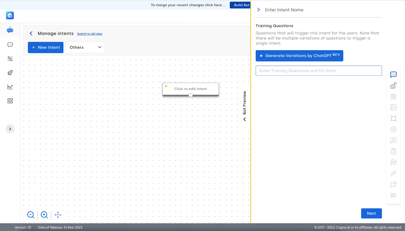Screen dimensions: 405x231
Task: Select the chat-with-gear icon in right toolbar
Action: [393, 184]
